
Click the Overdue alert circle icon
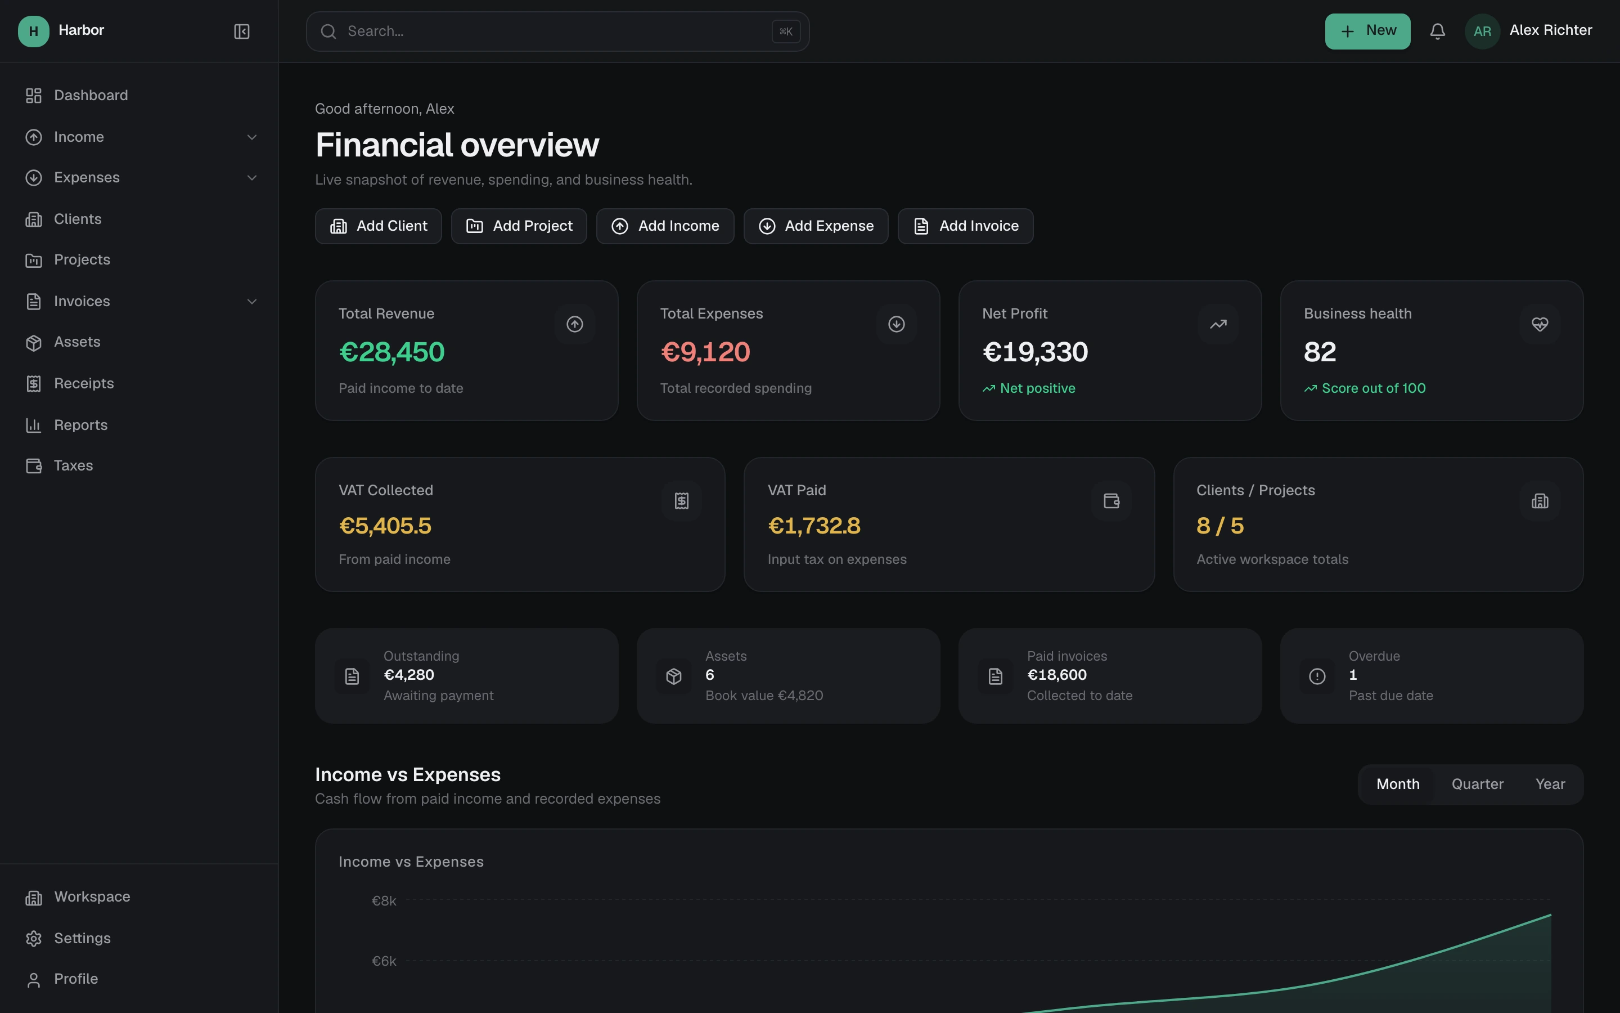(x=1317, y=676)
